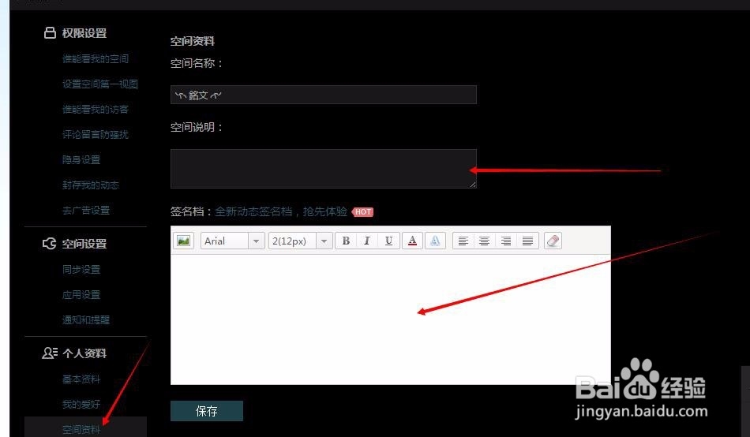Open 应用设置 menu item
750x437 pixels.
coord(81,294)
